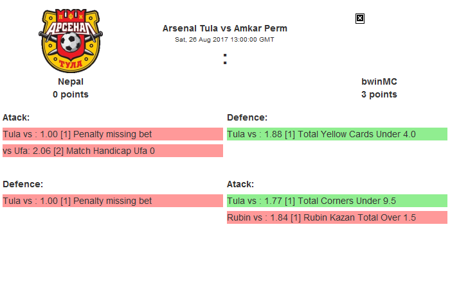Select the Nepal player name
The image size is (450, 295).
71,81
